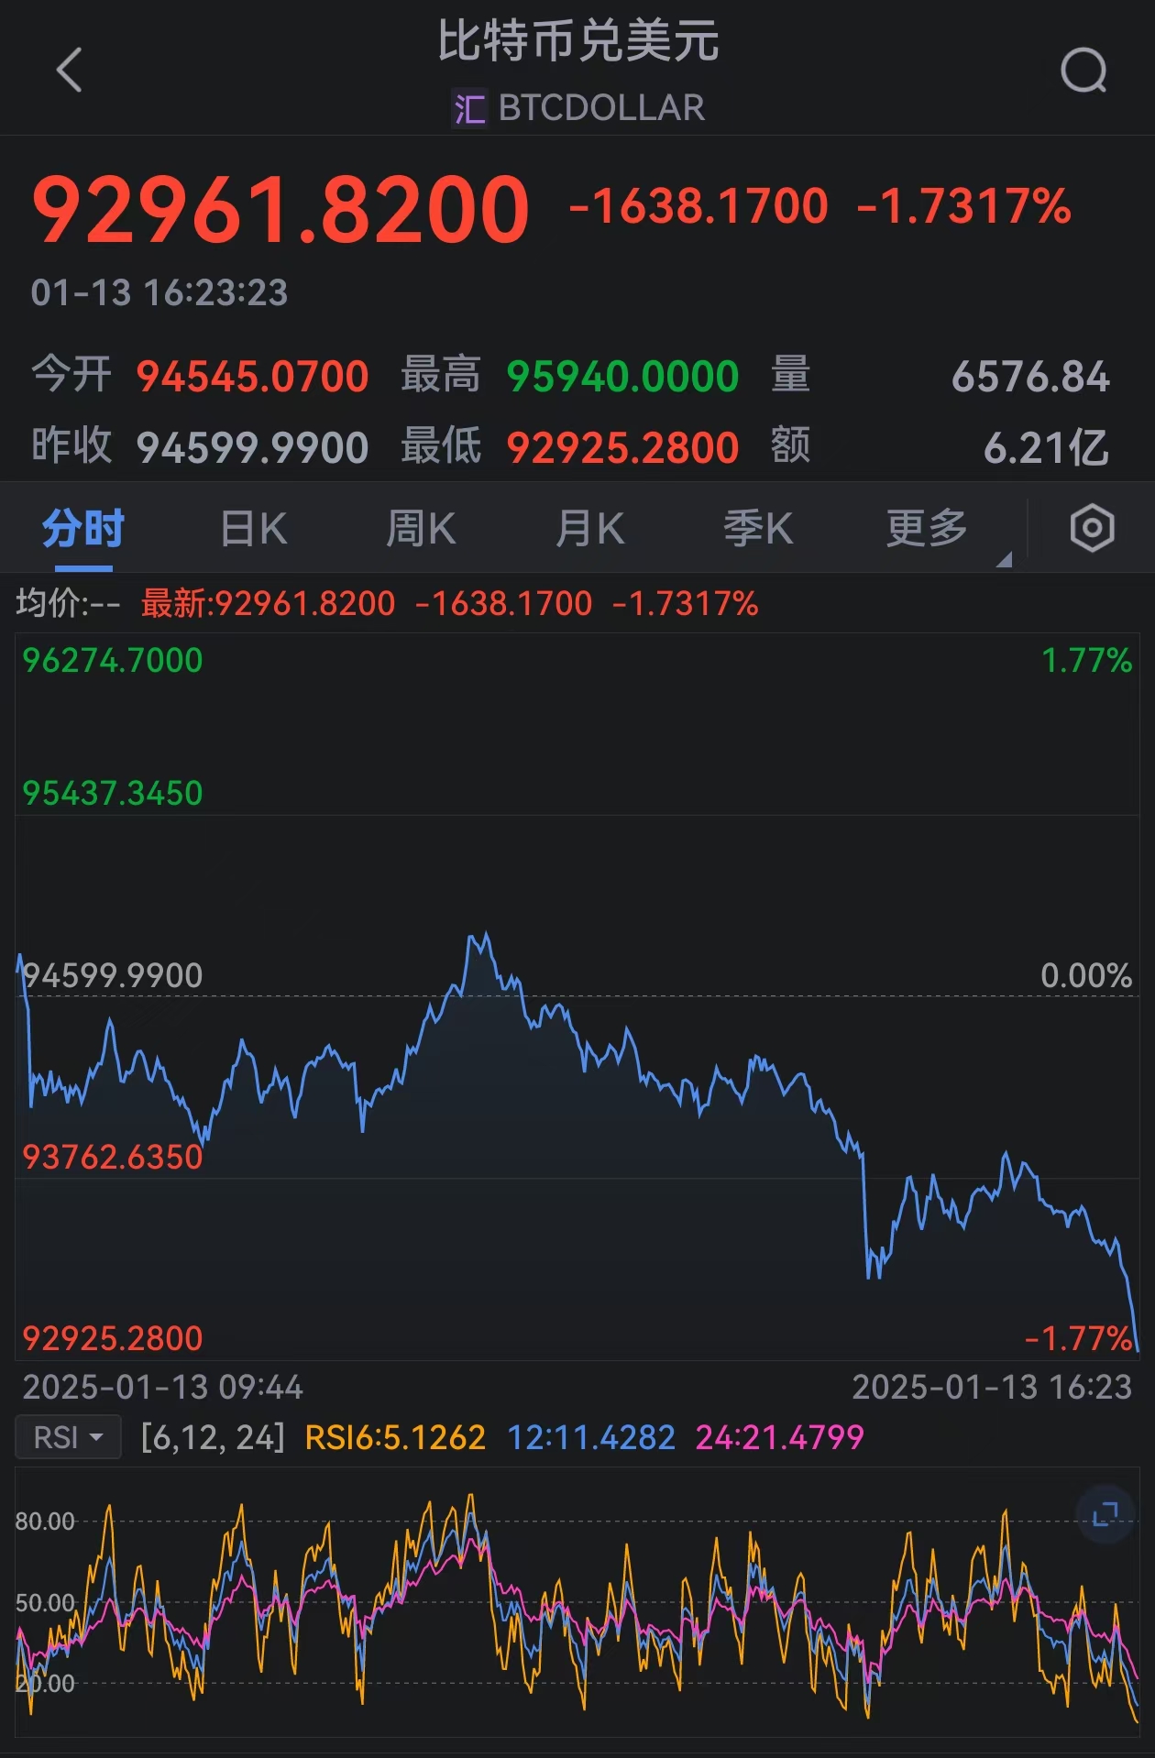Tap the blue 12:11.4282 RSI value

pyautogui.click(x=591, y=1437)
